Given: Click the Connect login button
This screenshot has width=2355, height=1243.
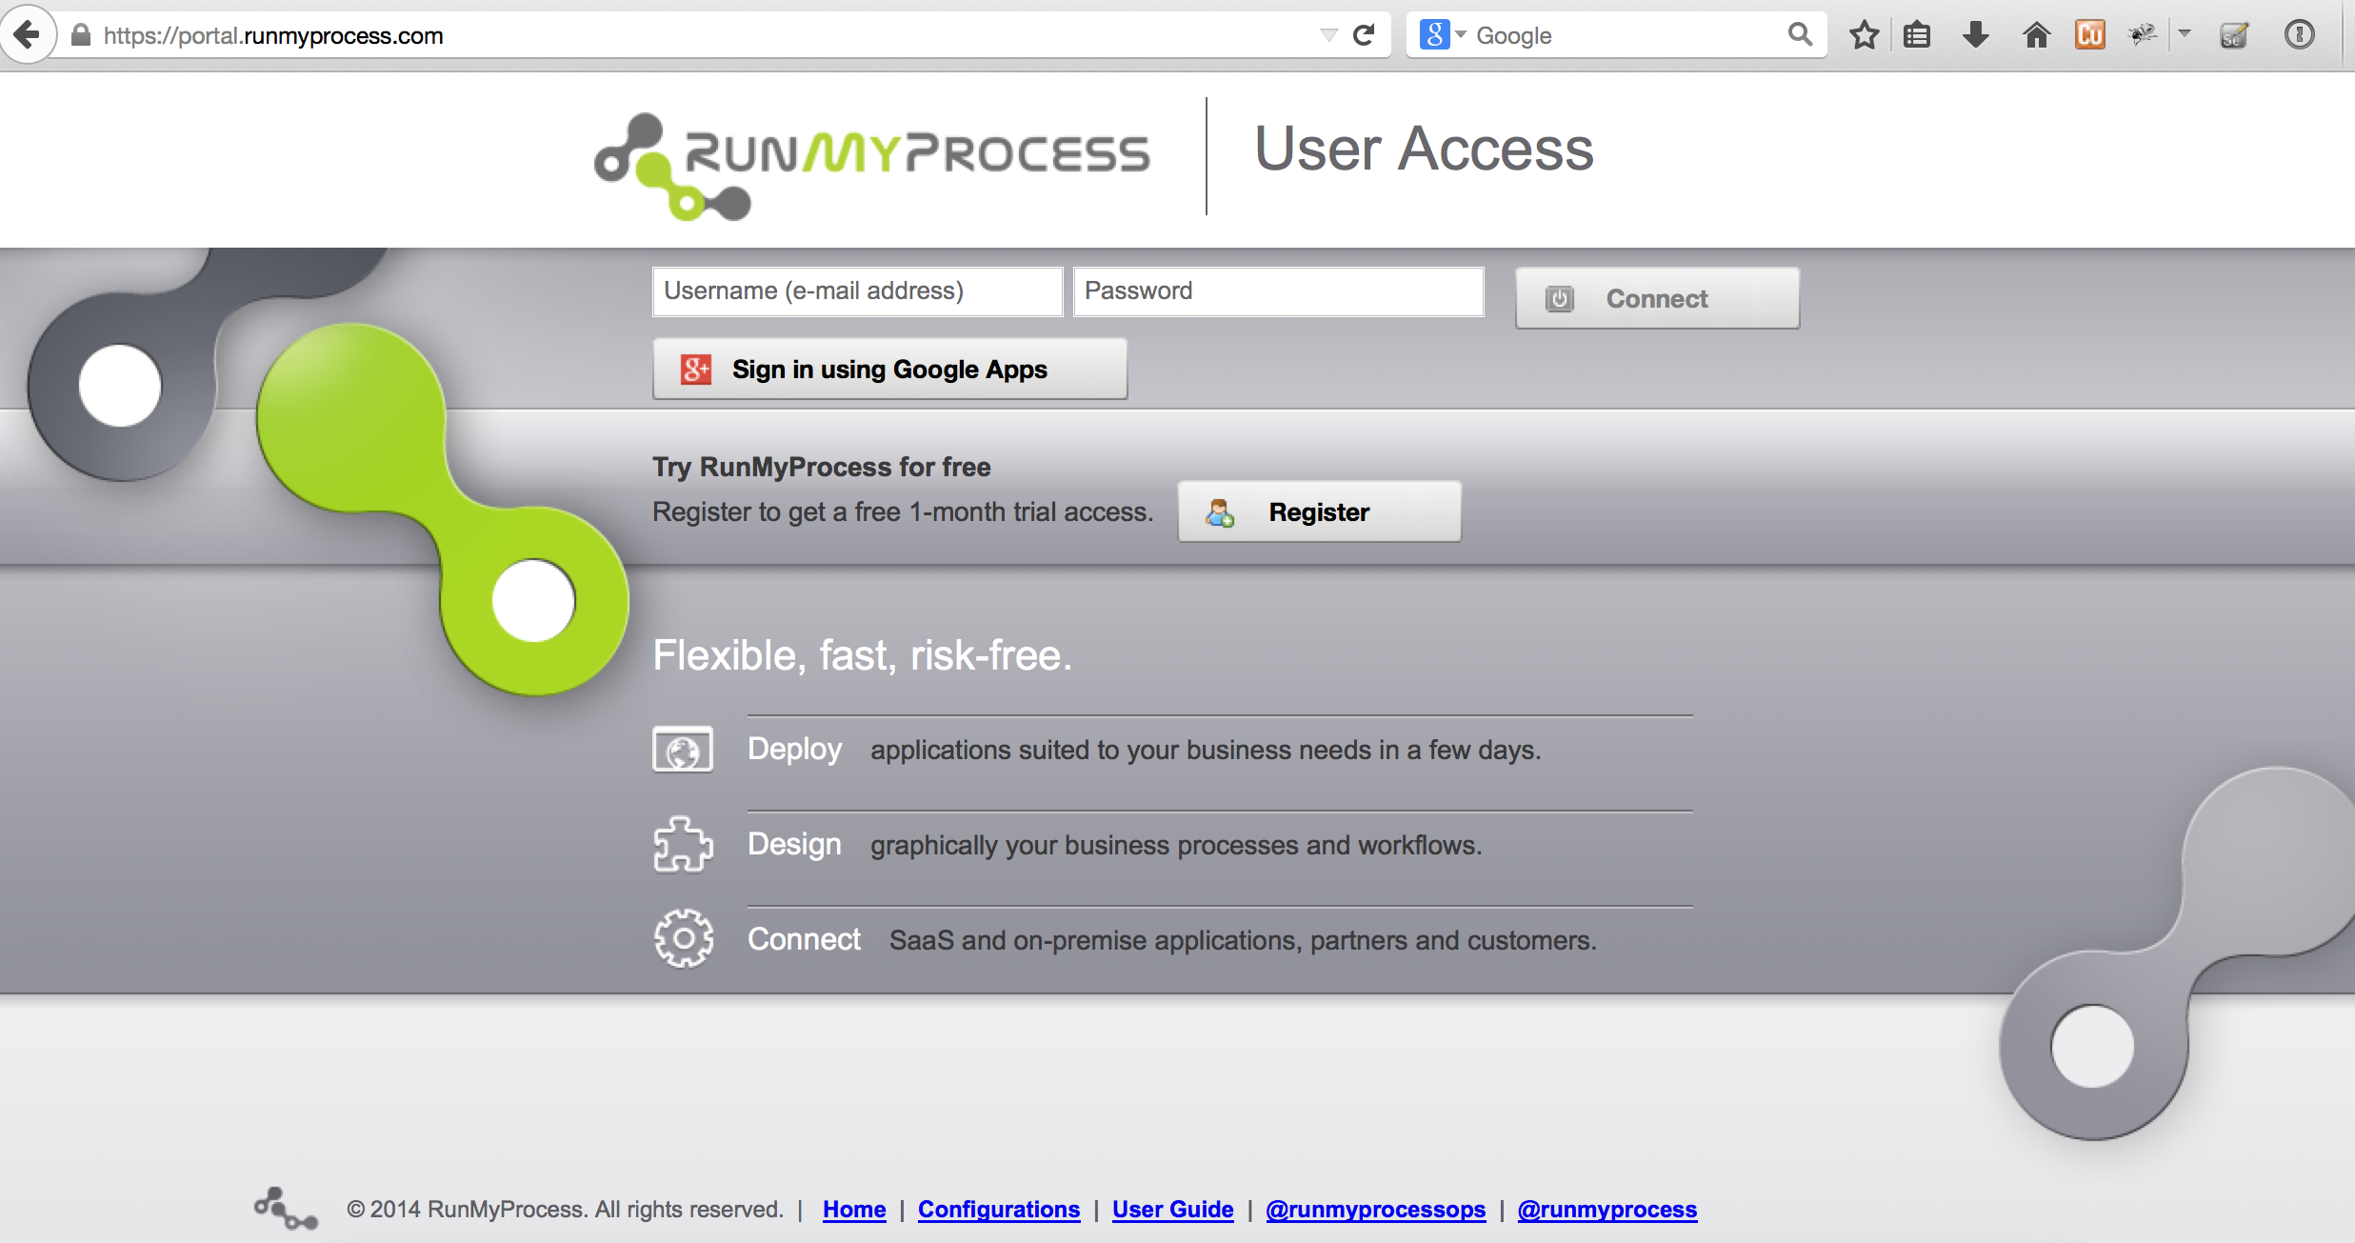Looking at the screenshot, I should (1657, 298).
